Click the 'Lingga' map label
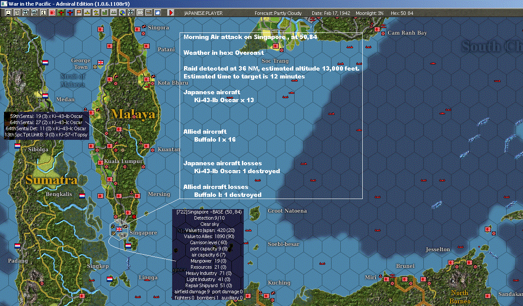Screen dimensions: 523x306 148,278
